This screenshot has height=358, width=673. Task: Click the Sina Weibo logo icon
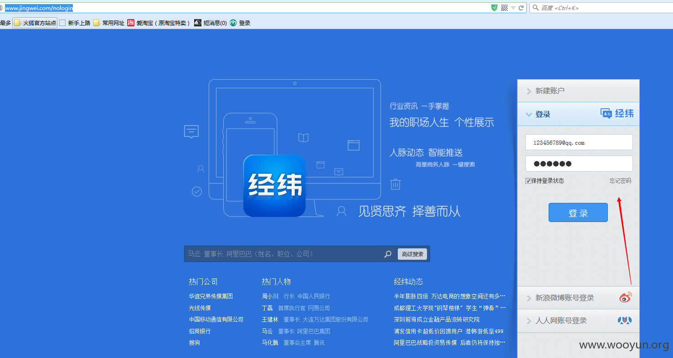coord(626,297)
